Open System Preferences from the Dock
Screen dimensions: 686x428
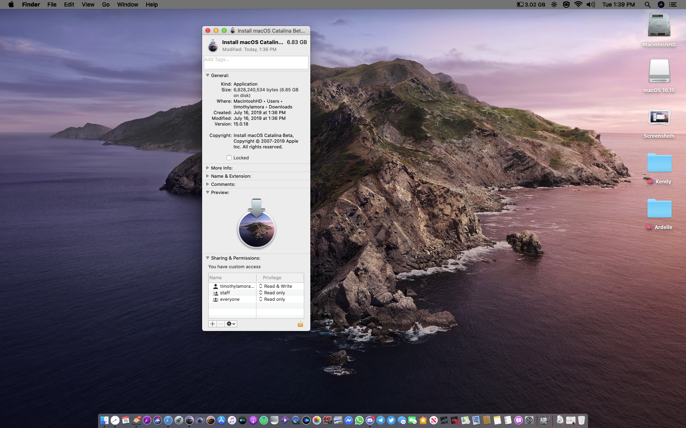[529, 420]
